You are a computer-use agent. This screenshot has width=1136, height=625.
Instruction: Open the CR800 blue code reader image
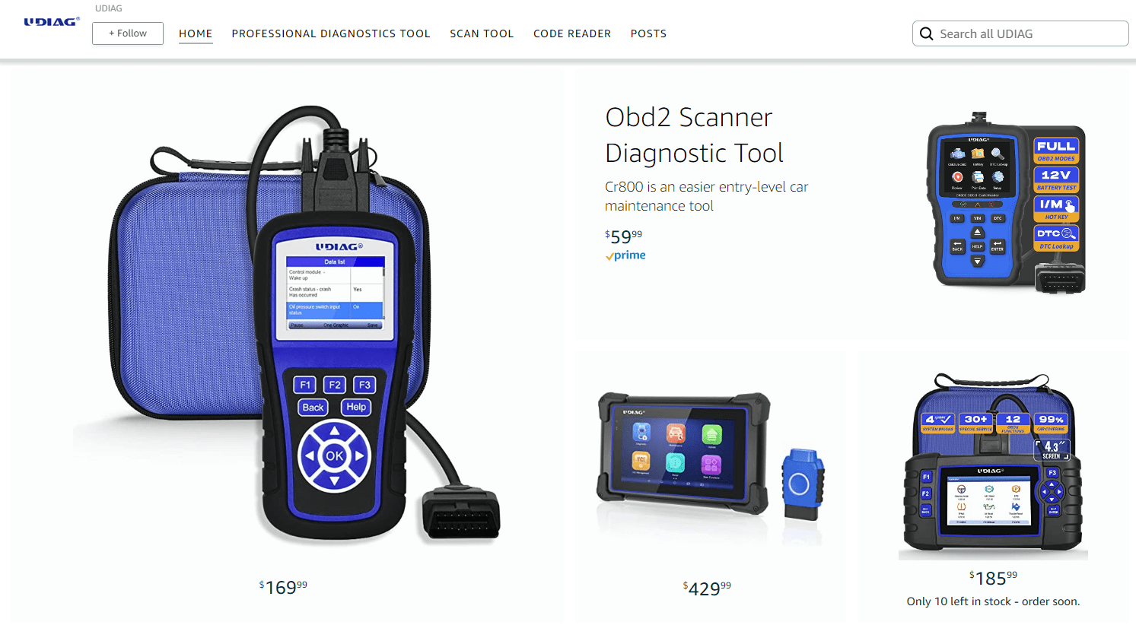pos(1006,203)
